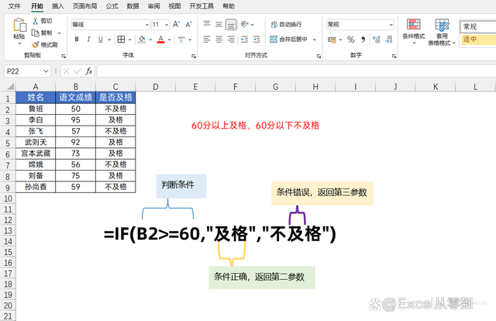Choose the 适中 cell style swatch
Screen dimensions: 496x321
478,40
